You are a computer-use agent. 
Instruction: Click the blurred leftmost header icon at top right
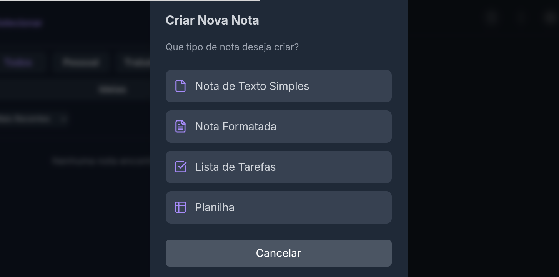tap(491, 18)
